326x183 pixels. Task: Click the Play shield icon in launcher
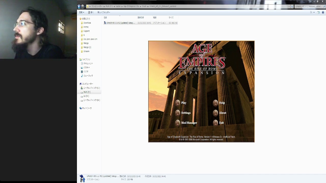pos(178,103)
